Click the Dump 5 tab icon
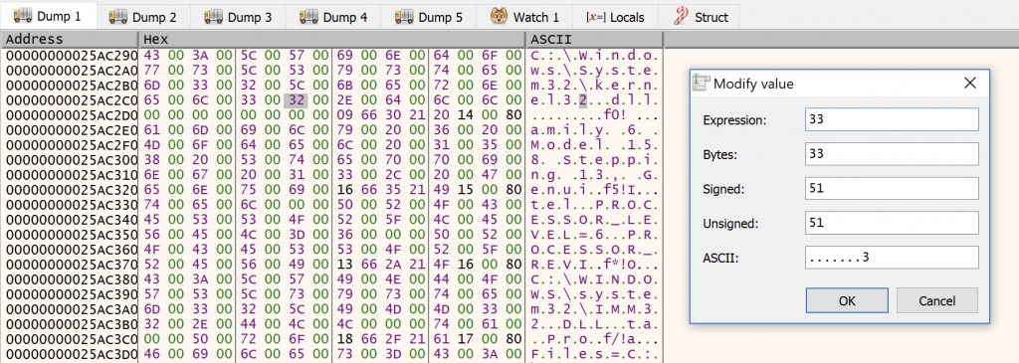The height and width of the screenshot is (363, 1019). point(405,16)
